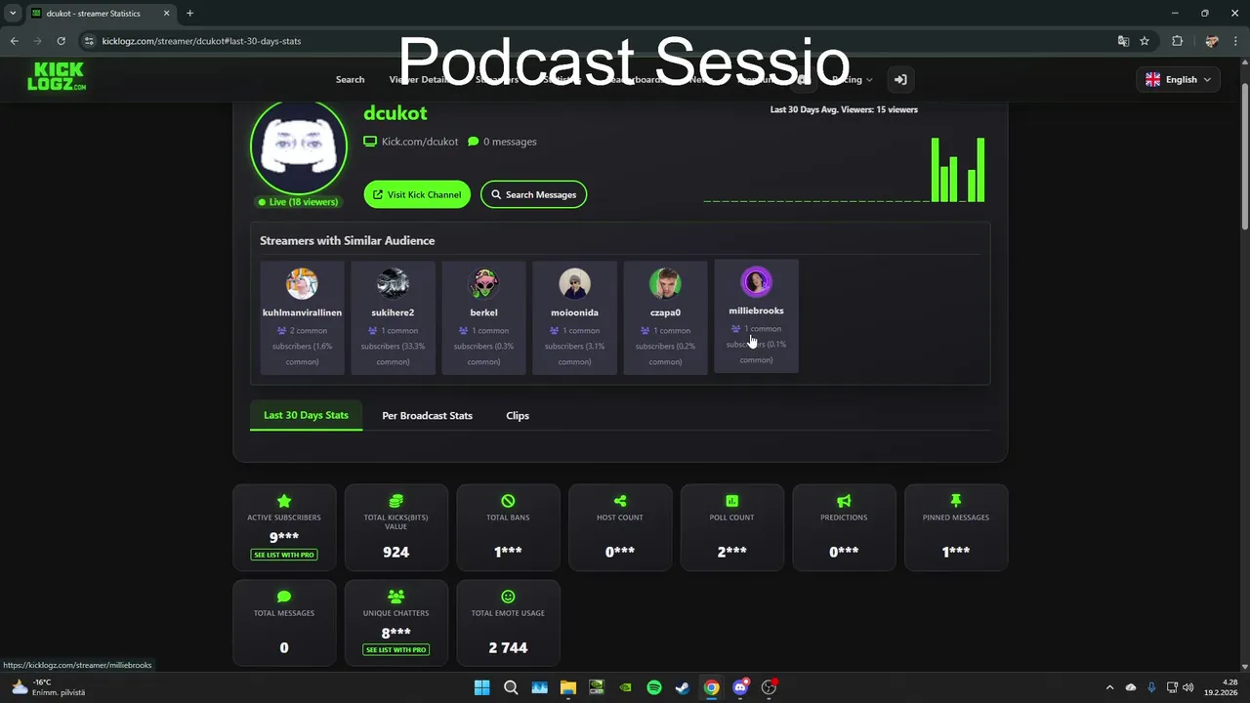Screen dimensions: 1250x703
Task: Click the dcukot profile avatar
Action: pyautogui.click(x=299, y=146)
